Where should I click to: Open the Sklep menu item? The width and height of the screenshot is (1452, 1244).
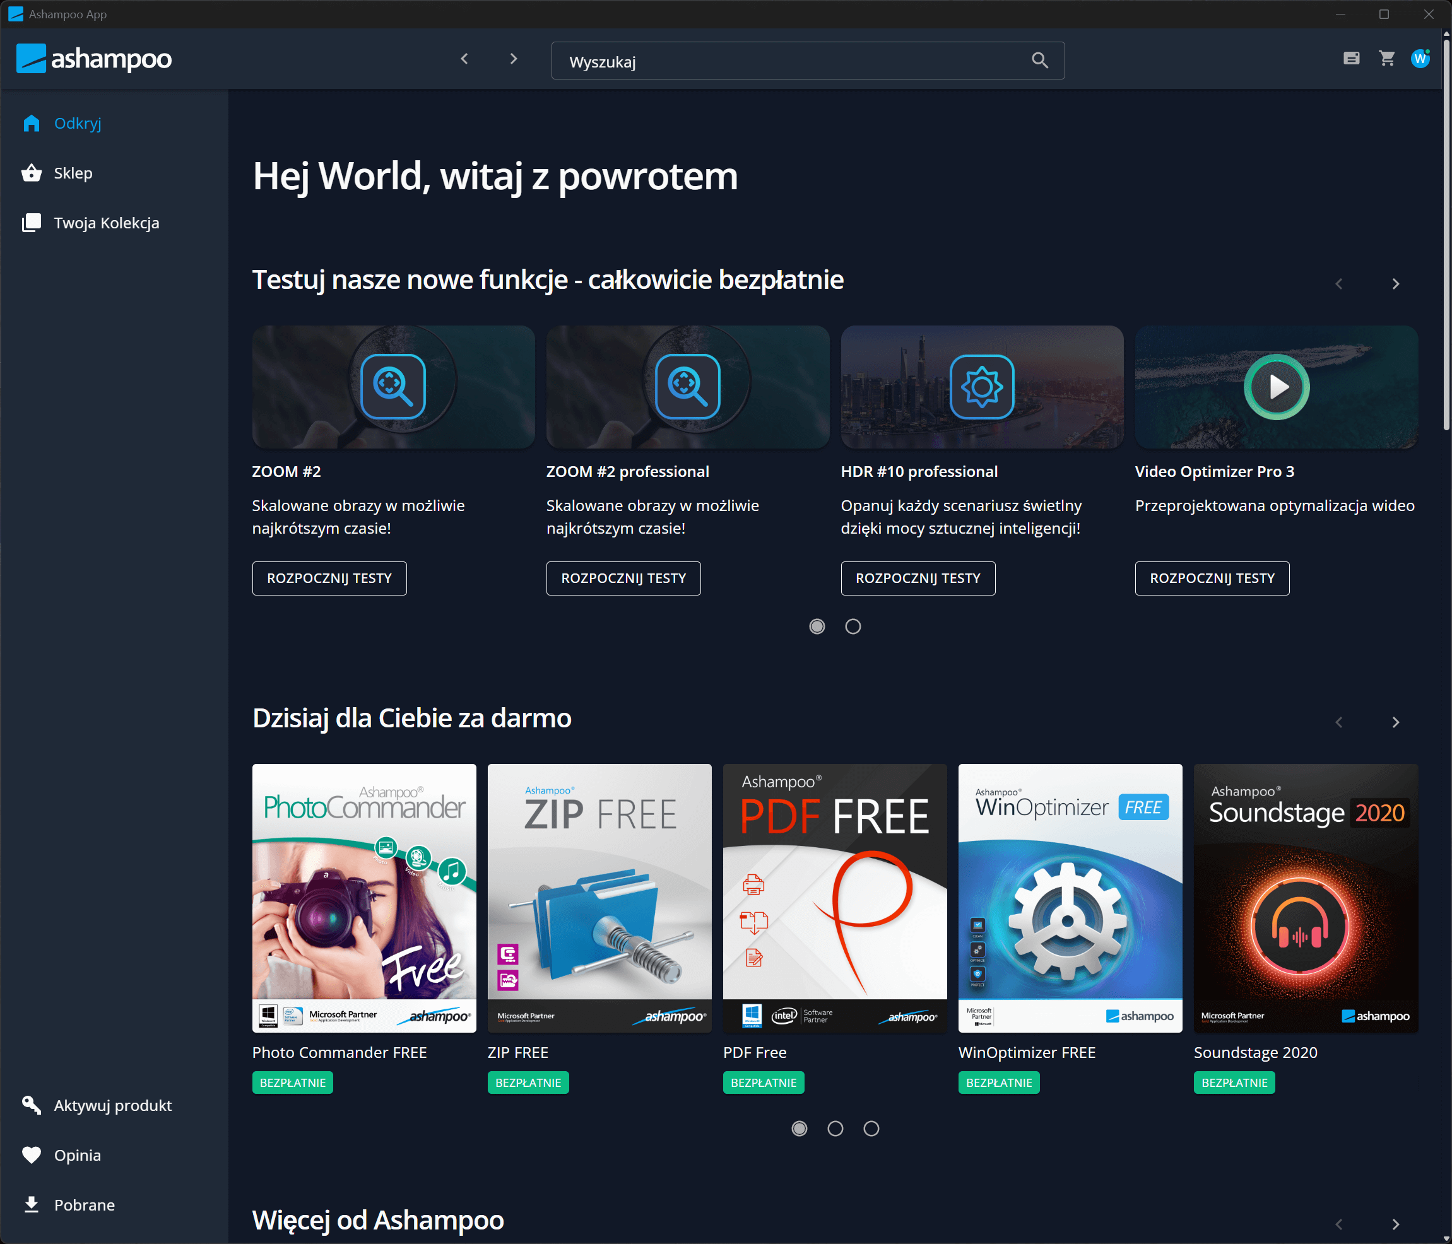[114, 173]
